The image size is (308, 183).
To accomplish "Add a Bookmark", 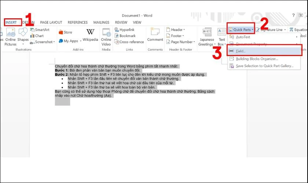I will click(x=125, y=36).
